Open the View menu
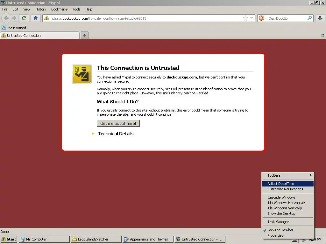The height and width of the screenshot is (244, 326). 27,9
